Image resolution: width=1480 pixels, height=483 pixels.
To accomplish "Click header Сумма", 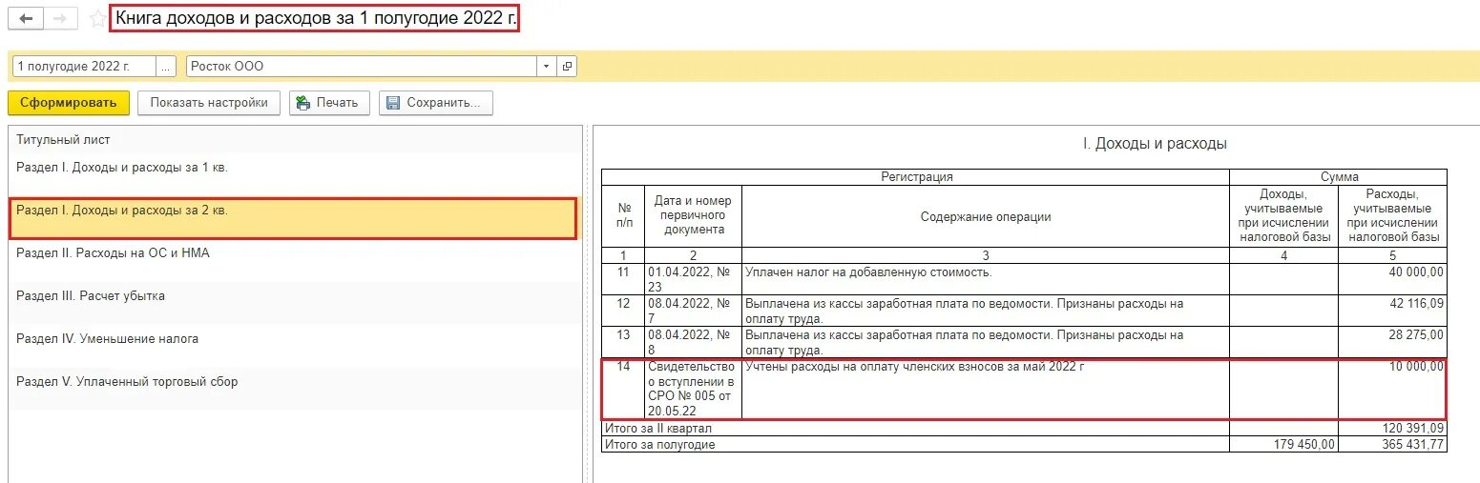I will pos(1339,177).
